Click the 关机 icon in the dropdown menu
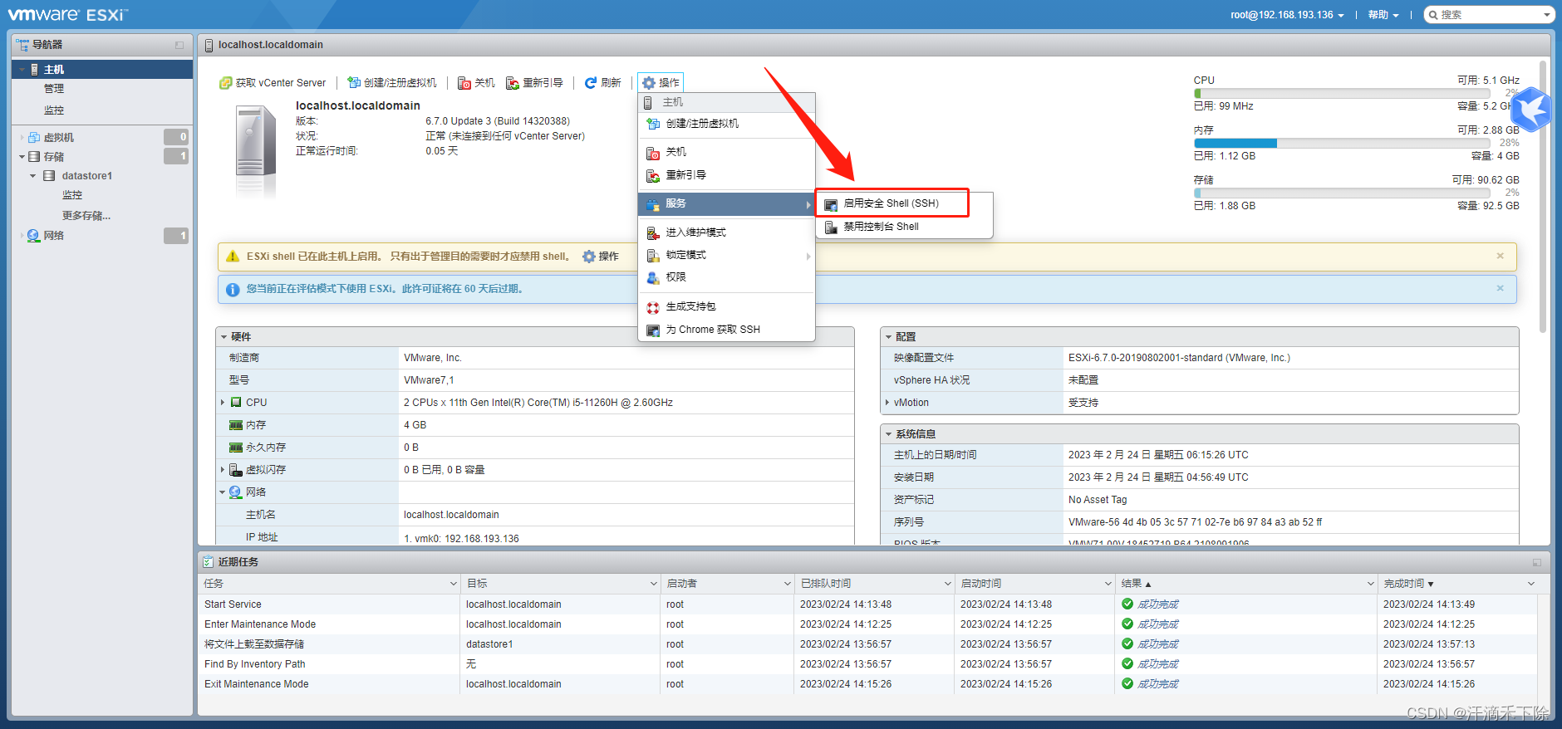Image resolution: width=1562 pixels, height=729 pixels. [x=653, y=153]
